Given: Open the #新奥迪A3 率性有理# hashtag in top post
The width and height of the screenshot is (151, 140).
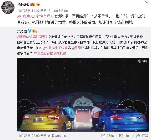Looking at the screenshot, I should pos(35,16).
